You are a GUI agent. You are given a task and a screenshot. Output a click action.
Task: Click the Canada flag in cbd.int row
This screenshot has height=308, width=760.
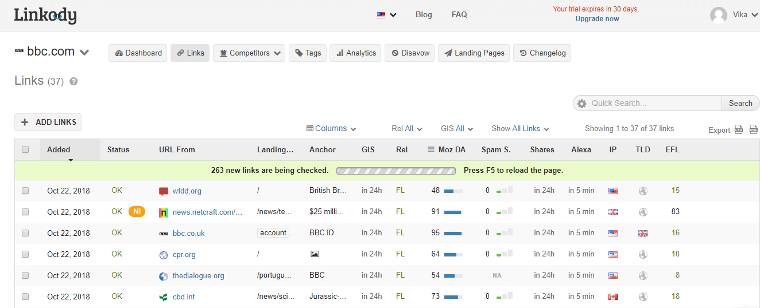(613, 297)
